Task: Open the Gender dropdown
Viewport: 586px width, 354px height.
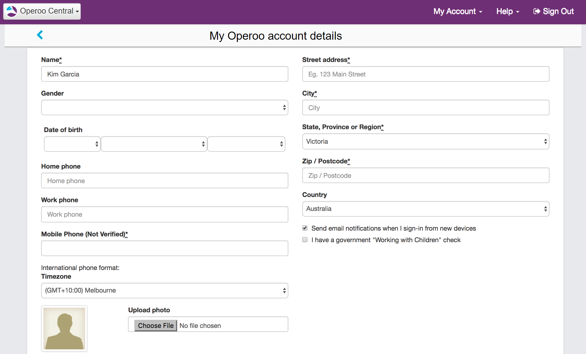Action: (164, 107)
